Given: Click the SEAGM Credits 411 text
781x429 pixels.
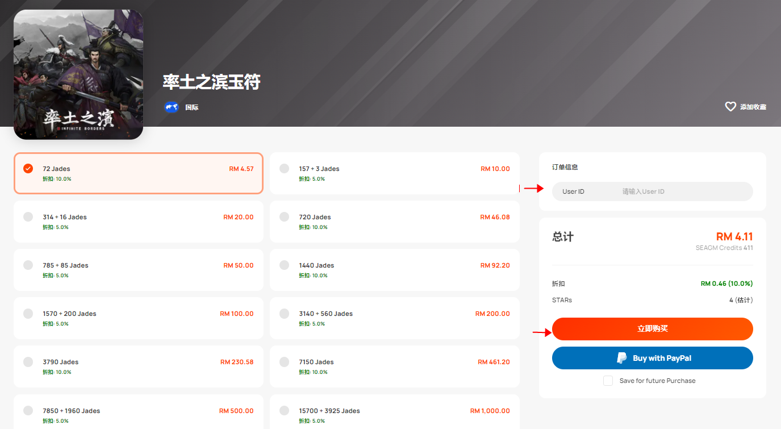Looking at the screenshot, I should click(x=724, y=248).
